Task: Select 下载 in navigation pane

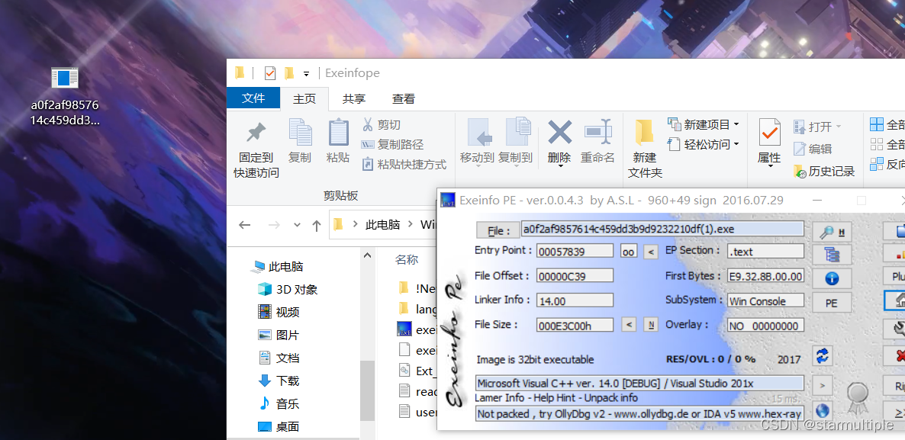Action: (x=279, y=381)
